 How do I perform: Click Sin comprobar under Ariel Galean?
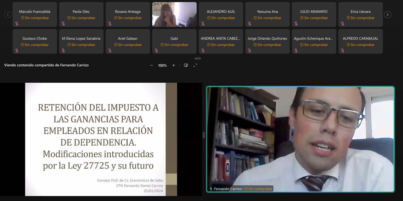coord(128,45)
